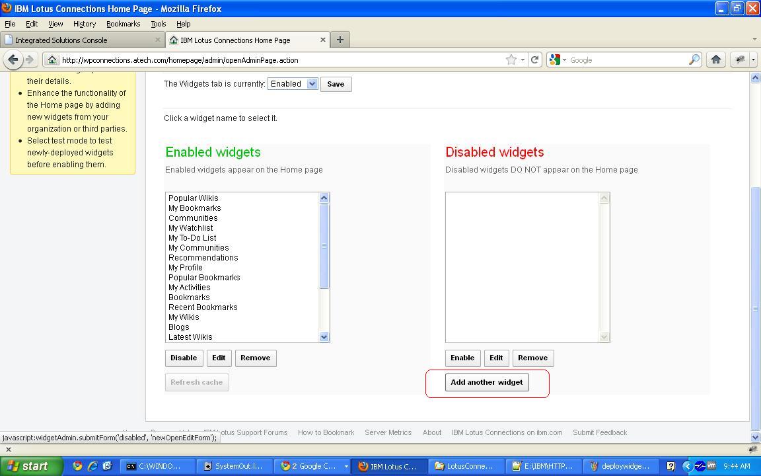Viewport: 761px width, 476px height.
Task: Click the search magnifier icon
Action: coord(694,59)
